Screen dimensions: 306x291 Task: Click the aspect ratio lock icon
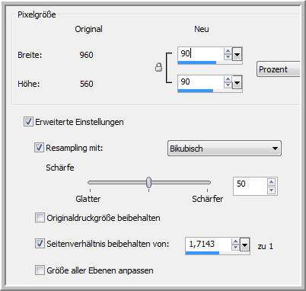158,67
